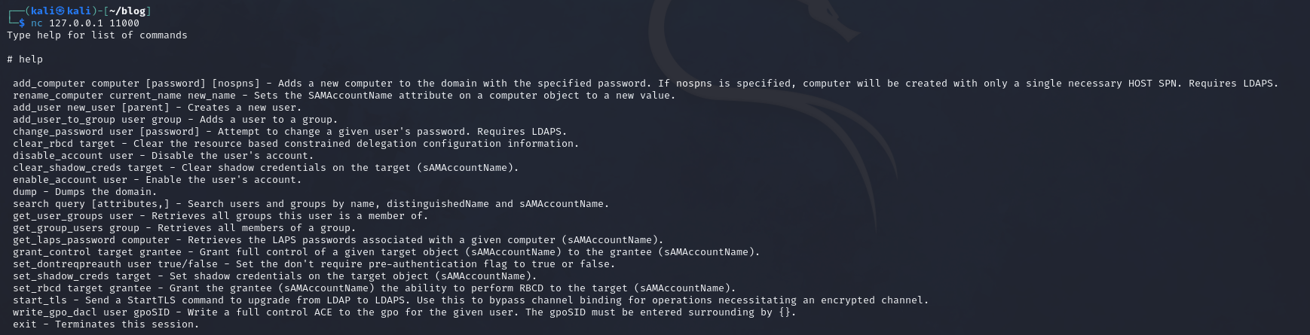Click the nc 127.0.0.1 11000 command

tap(85, 23)
